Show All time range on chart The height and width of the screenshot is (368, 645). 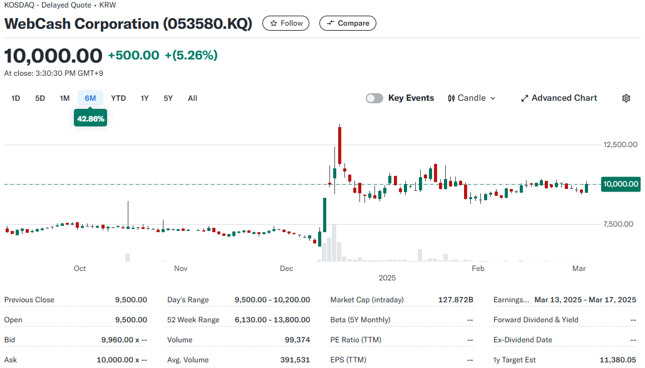(192, 98)
